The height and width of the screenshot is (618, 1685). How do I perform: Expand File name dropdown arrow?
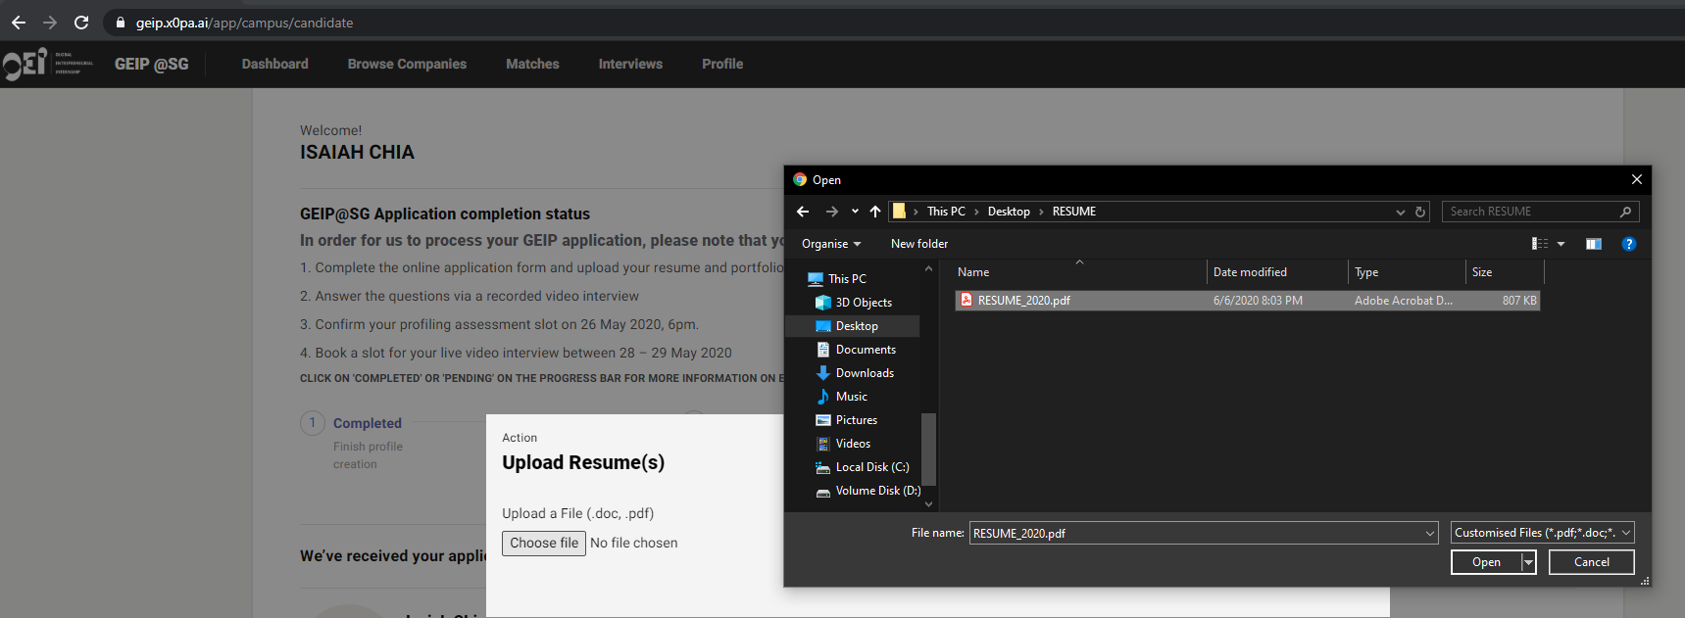(x=1430, y=533)
